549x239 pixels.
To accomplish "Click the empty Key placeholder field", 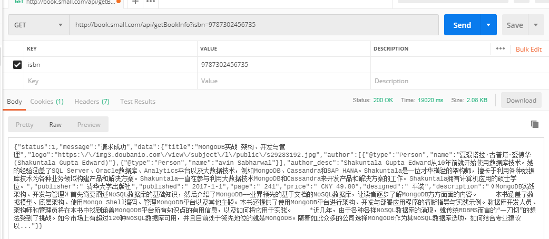I will (x=111, y=81).
